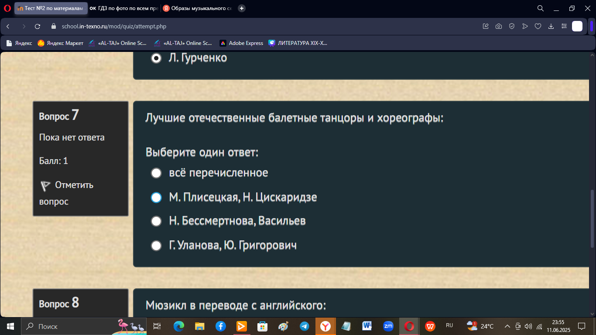This screenshot has width=596, height=335.
Task: Open File Explorer from the taskbar
Action: [199, 326]
